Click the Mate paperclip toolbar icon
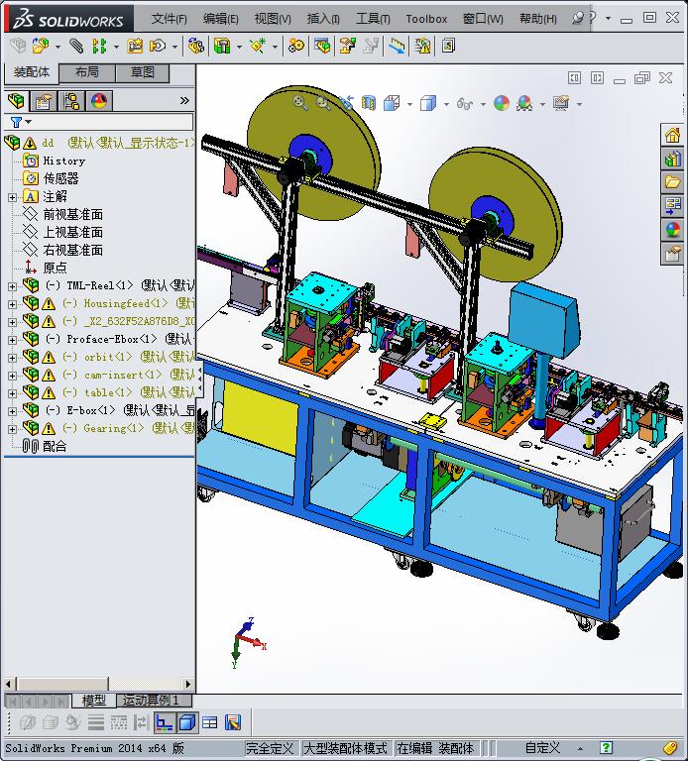 pos(75,47)
